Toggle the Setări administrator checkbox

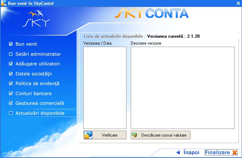pyautogui.click(x=11, y=54)
